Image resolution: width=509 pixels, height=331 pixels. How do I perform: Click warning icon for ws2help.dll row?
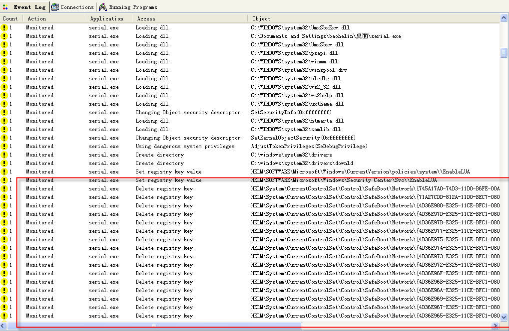pyautogui.click(x=4, y=95)
